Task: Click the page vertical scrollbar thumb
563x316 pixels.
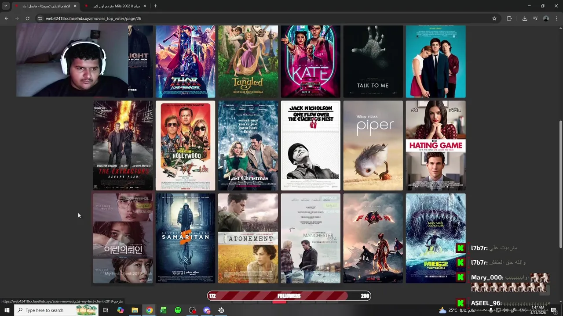Action: tap(560, 184)
